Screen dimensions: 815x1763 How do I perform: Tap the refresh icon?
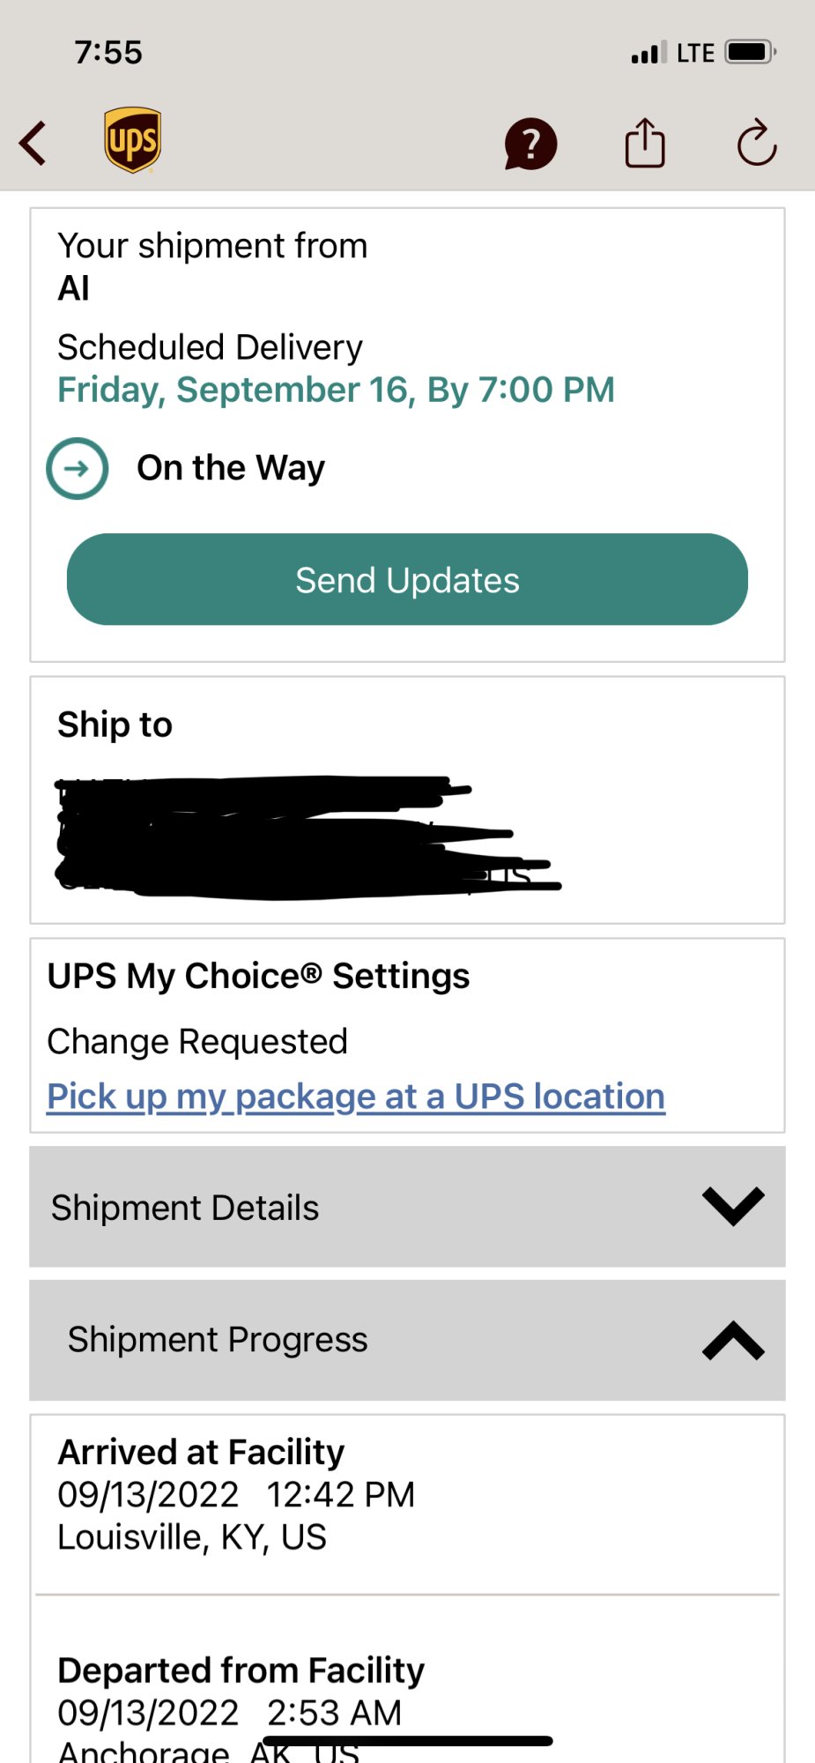click(756, 143)
